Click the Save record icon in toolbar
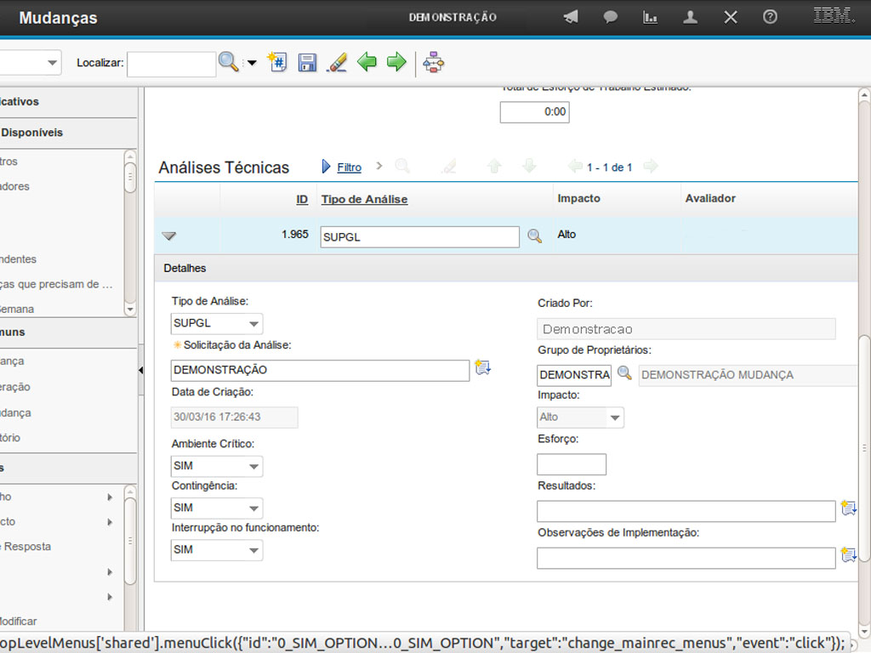 [307, 62]
